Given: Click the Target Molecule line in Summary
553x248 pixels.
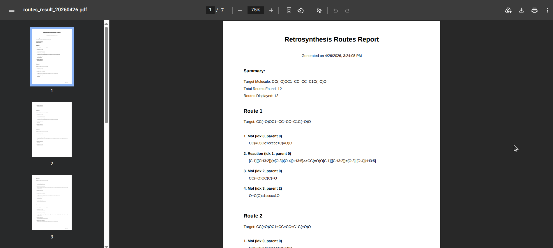Looking at the screenshot, I should coord(285,82).
